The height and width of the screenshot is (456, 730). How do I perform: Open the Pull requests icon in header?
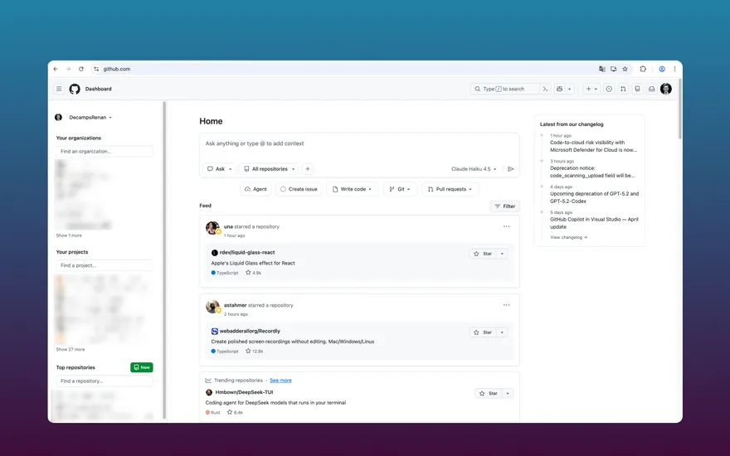[x=623, y=89]
